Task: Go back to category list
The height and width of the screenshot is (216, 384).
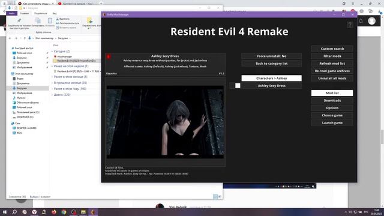Action: pyautogui.click(x=271, y=64)
